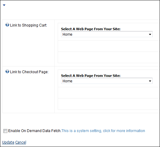This screenshot has height=147, width=160.
Task: Click the 'Link to Checkout Page:' label
Action: pyautogui.click(x=29, y=72)
